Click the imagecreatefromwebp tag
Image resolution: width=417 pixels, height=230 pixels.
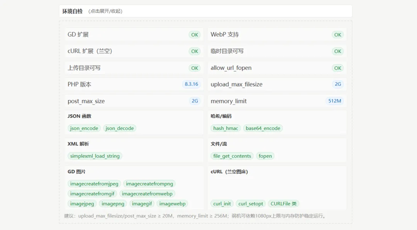coord(147,194)
